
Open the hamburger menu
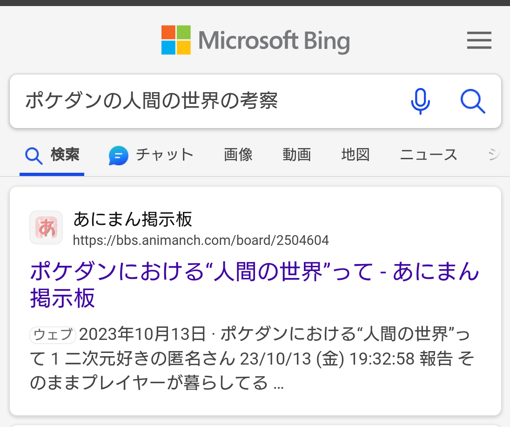tap(479, 41)
